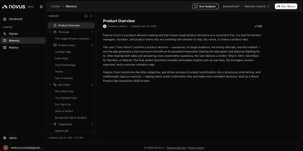Click the Key Flows icon
Image resolution: width=303 pixels, height=151 pixels.
pos(55,85)
